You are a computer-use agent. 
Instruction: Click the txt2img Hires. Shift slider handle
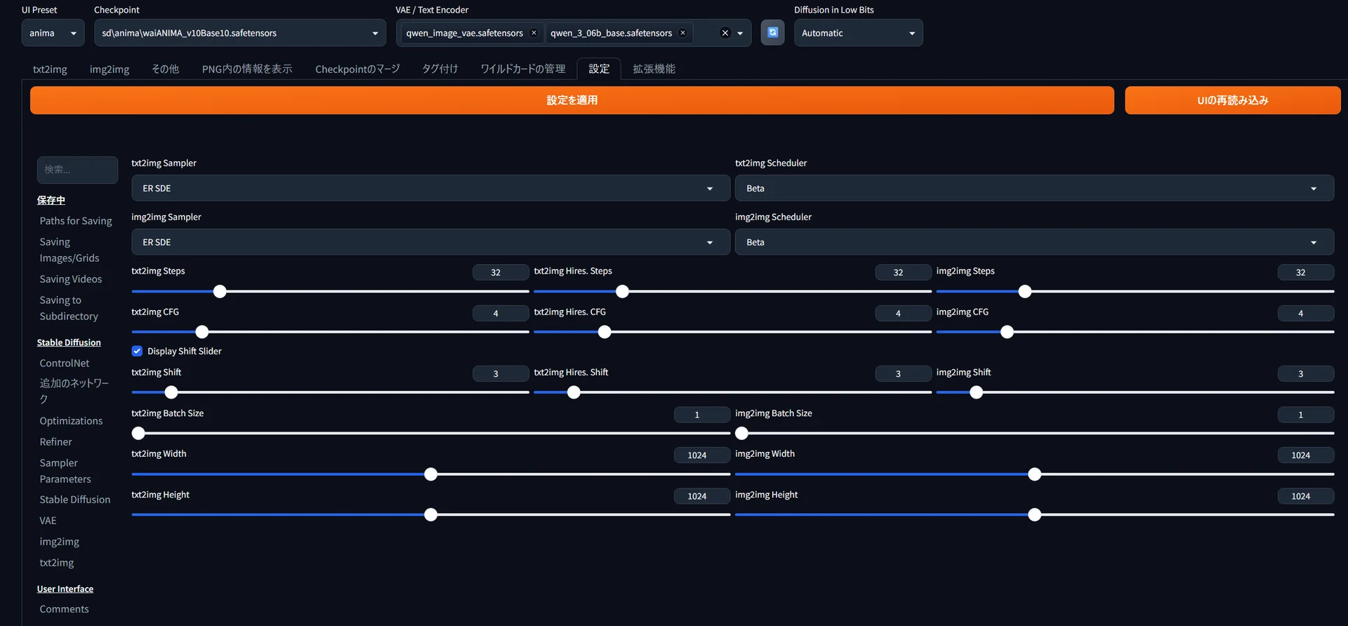point(574,392)
